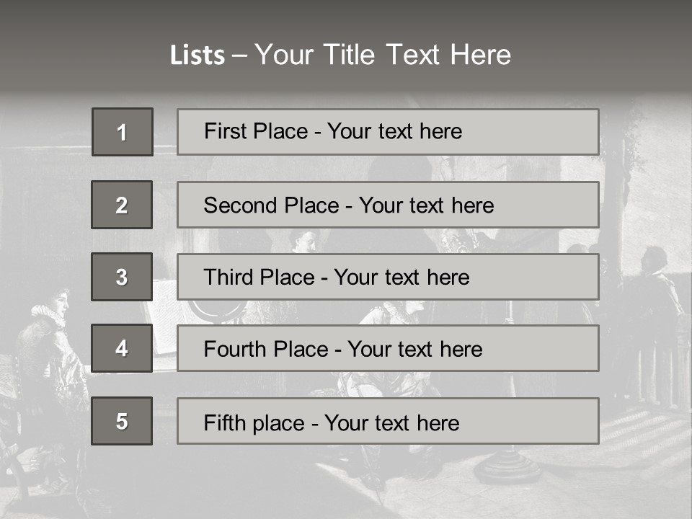Image resolution: width=692 pixels, height=519 pixels.
Task: Click Your text here in Third Place bar
Action: pyautogui.click(x=402, y=278)
